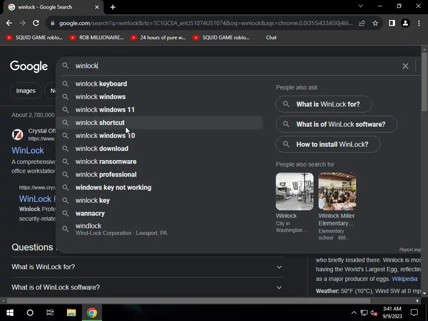Open the 3:41 AM clock and calendar
Image resolution: width=428 pixels, height=321 pixels.
(x=392, y=313)
